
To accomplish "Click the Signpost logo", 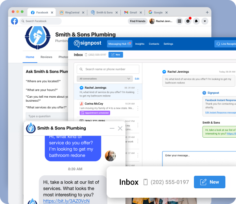I will pos(87,44).
